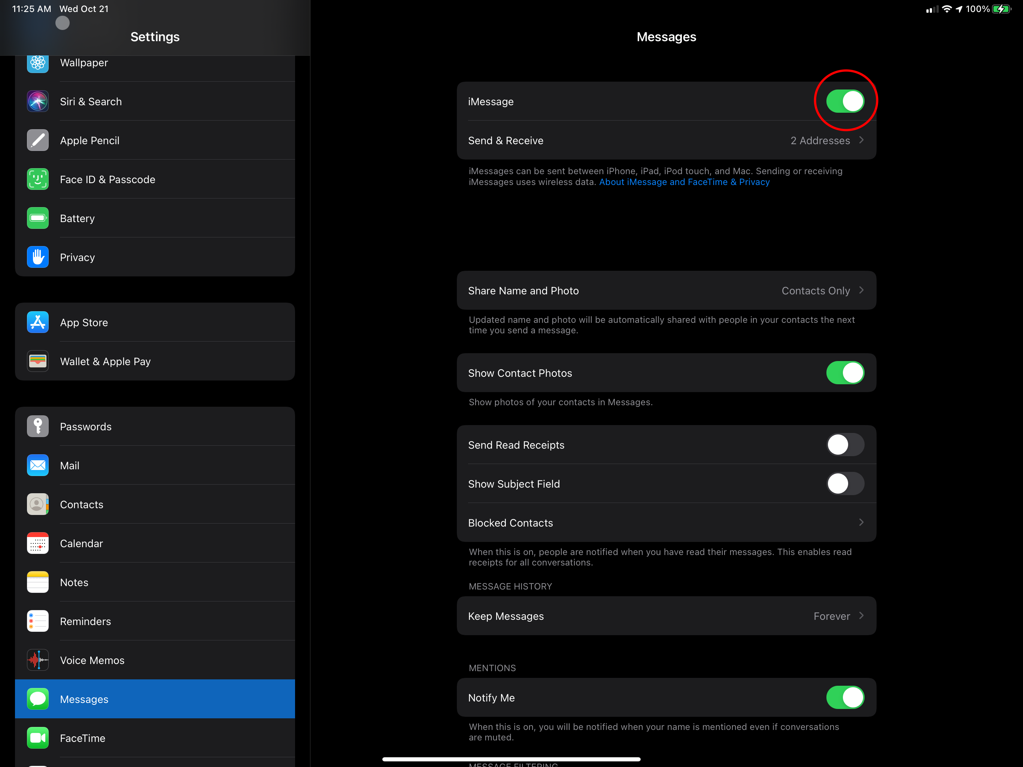Tap the Calendar app icon in sidebar
Screen dimensions: 1023x767
[x=38, y=543]
